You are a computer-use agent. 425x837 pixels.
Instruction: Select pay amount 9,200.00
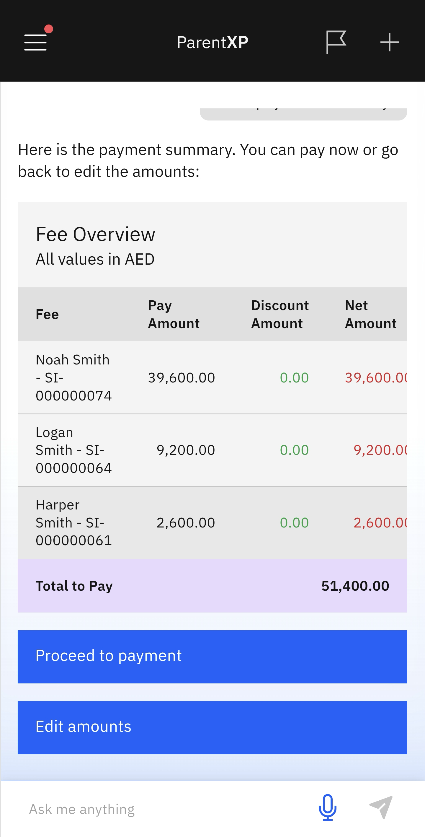point(186,450)
